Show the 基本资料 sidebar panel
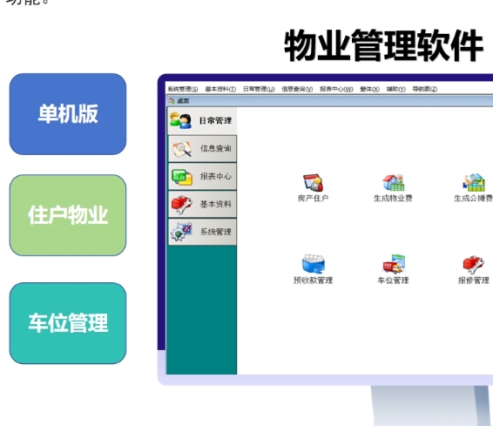Viewport: 493px width, 426px height. pos(202,204)
